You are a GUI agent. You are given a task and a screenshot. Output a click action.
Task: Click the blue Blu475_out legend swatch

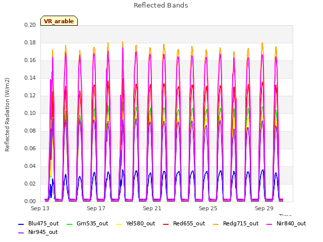point(21,224)
